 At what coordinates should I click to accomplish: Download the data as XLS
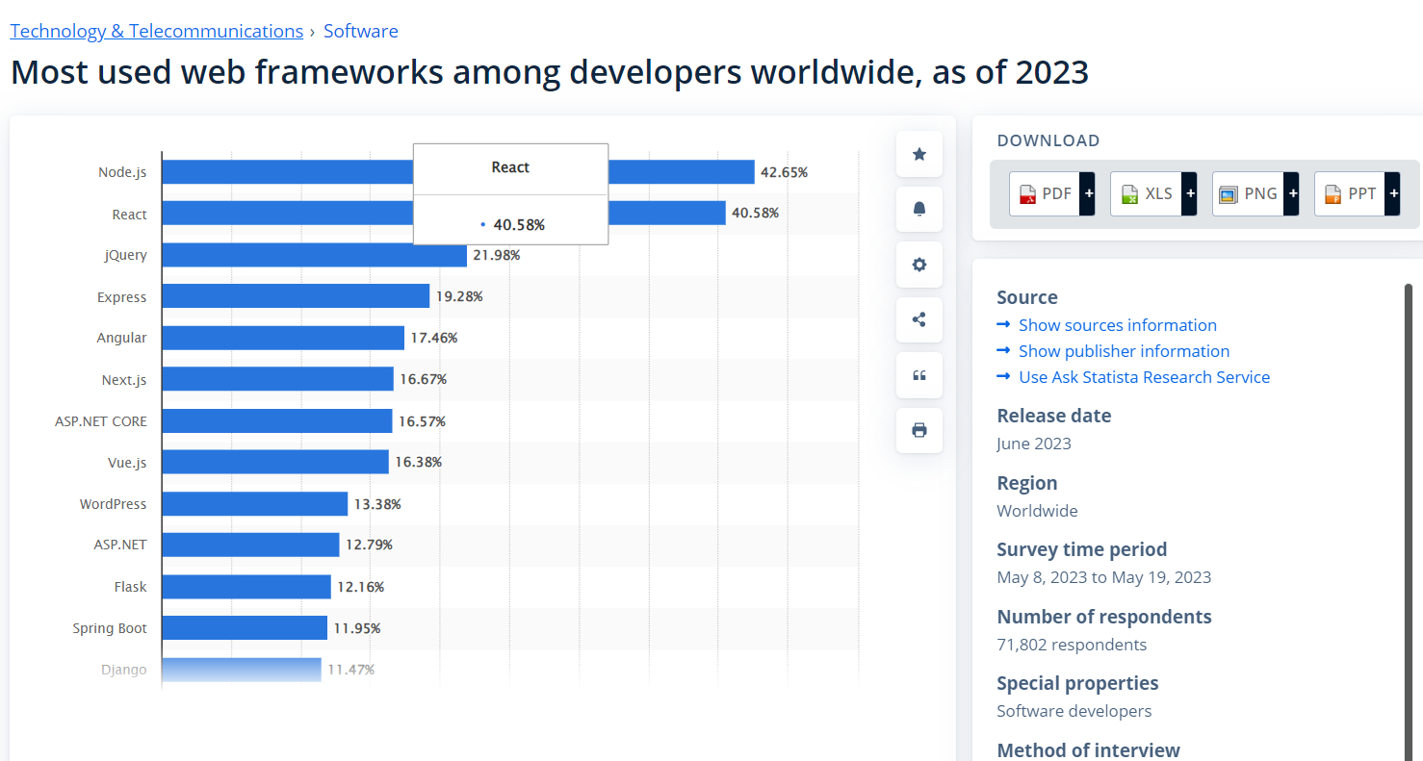(x=1148, y=193)
